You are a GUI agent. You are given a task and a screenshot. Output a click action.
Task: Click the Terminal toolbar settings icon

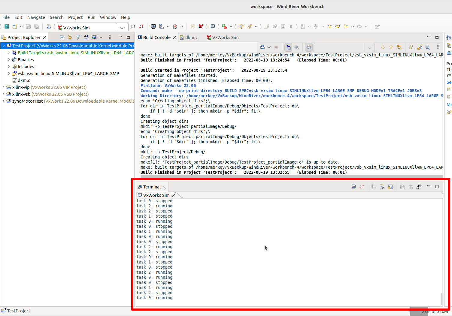coord(419,187)
